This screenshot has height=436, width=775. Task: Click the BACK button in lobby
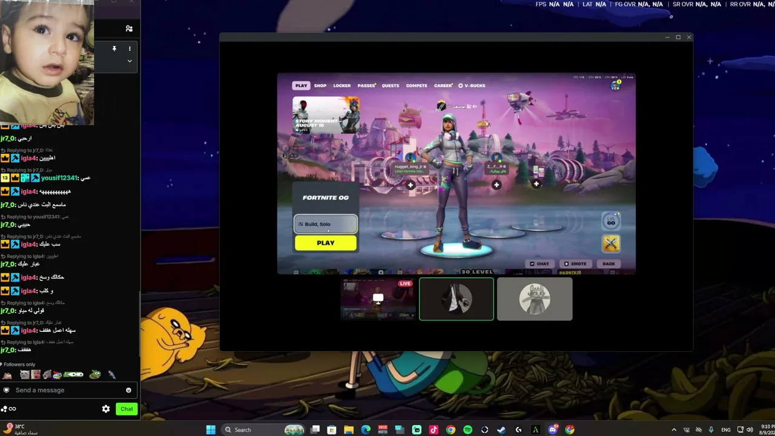pos(608,263)
